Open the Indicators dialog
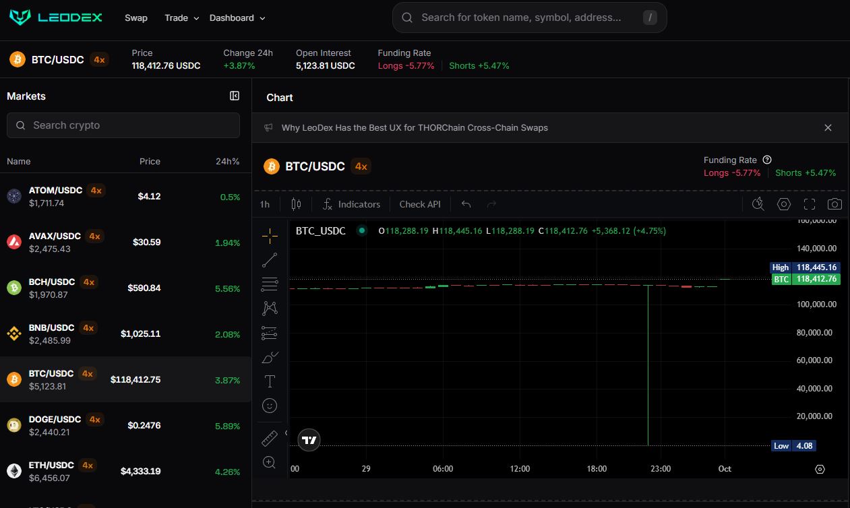Image resolution: width=850 pixels, height=508 pixels. coord(351,204)
